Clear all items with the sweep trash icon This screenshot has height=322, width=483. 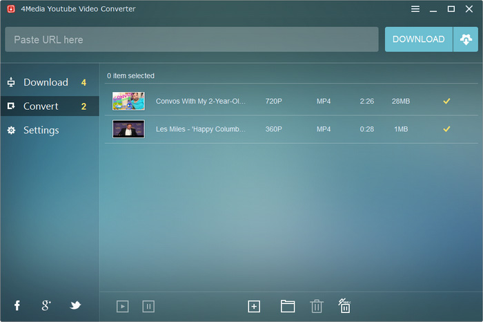point(344,305)
